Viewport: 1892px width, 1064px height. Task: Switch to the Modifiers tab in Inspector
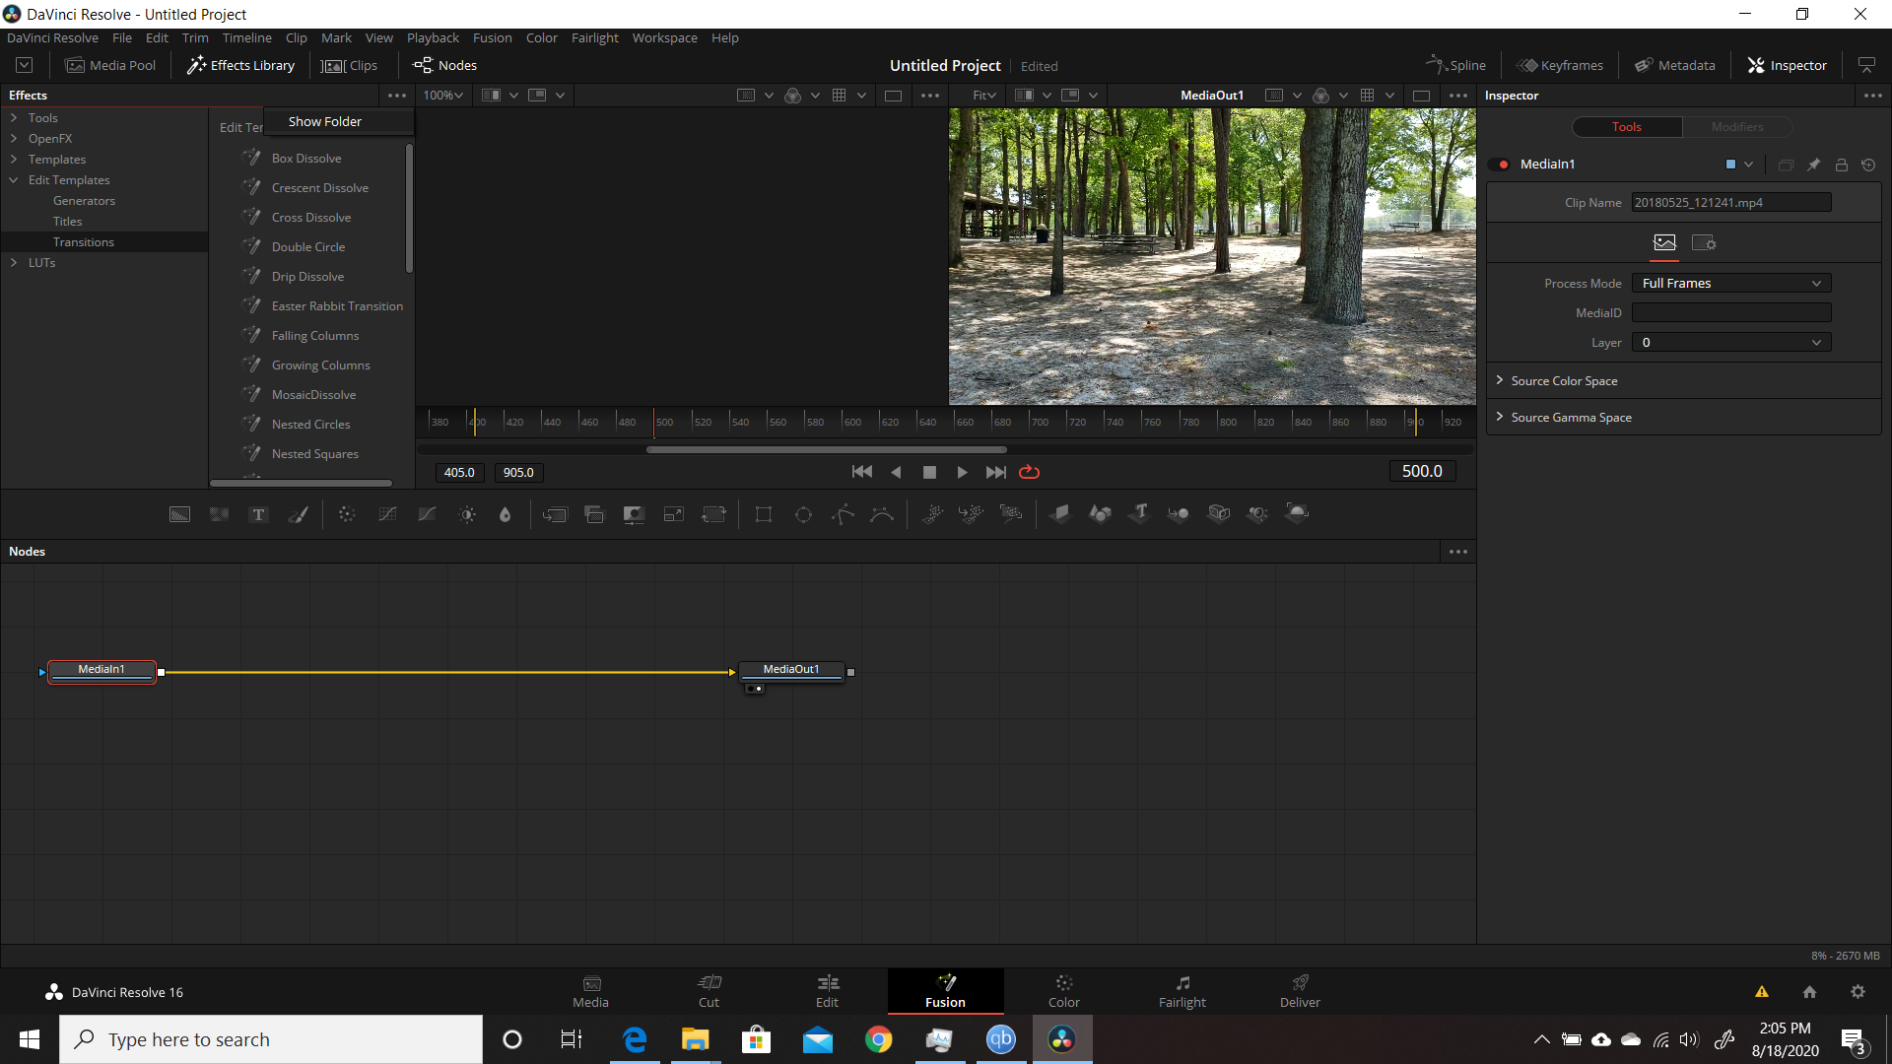click(1736, 126)
